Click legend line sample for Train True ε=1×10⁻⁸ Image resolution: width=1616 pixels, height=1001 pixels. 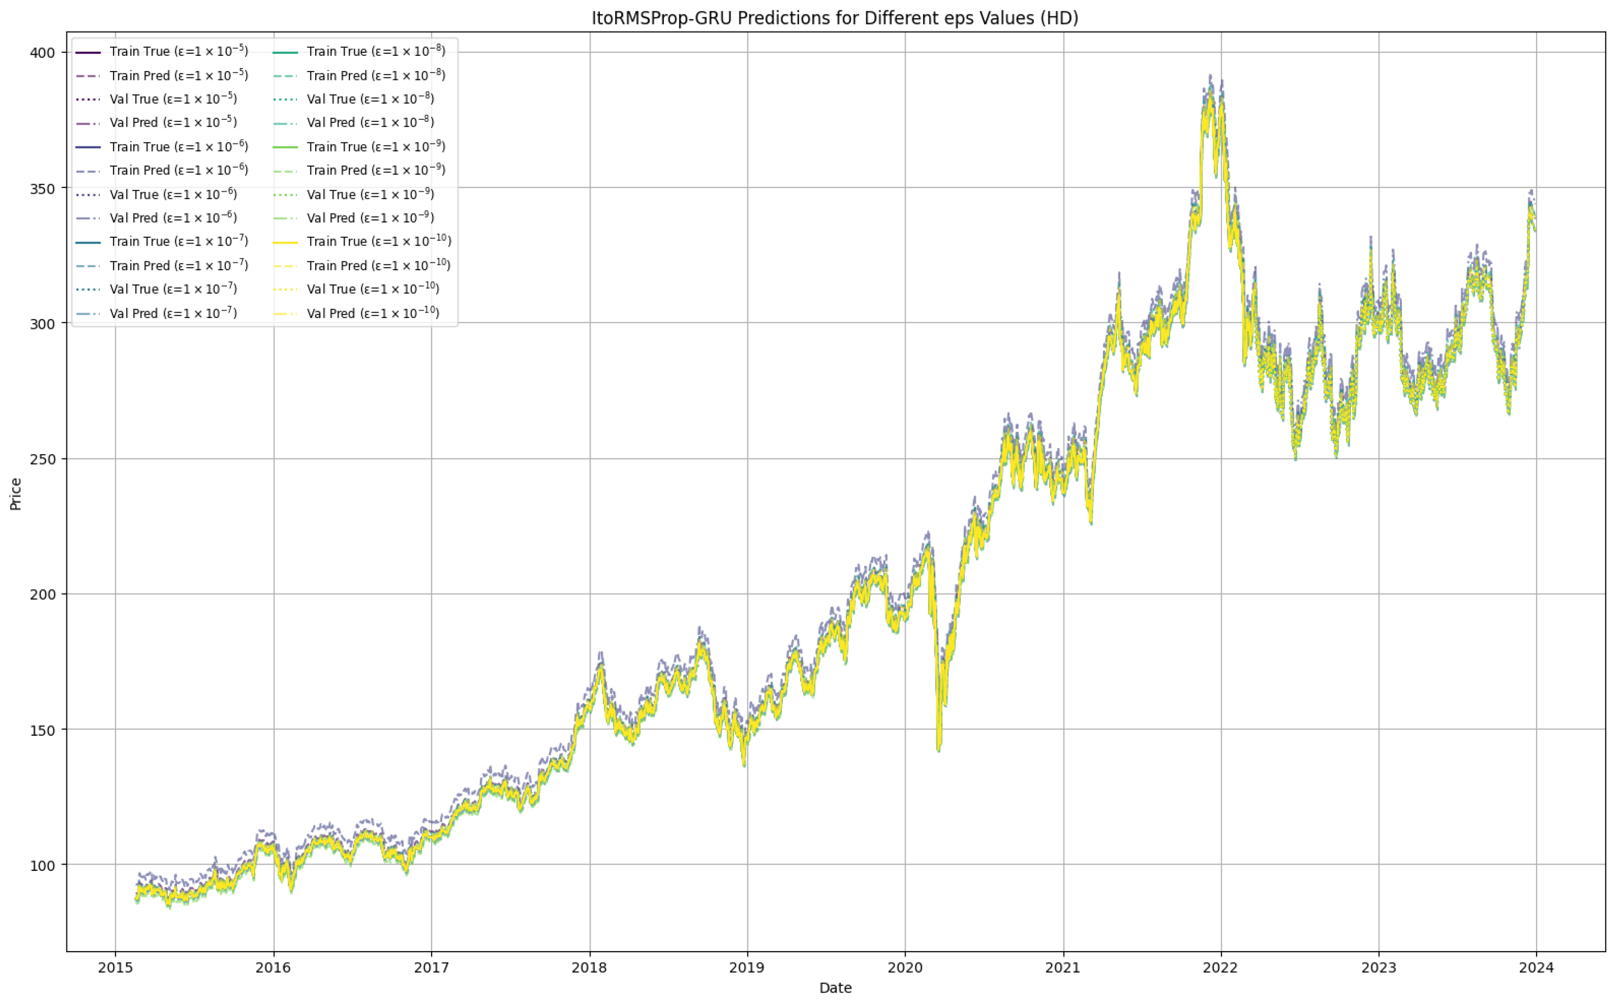click(x=286, y=52)
